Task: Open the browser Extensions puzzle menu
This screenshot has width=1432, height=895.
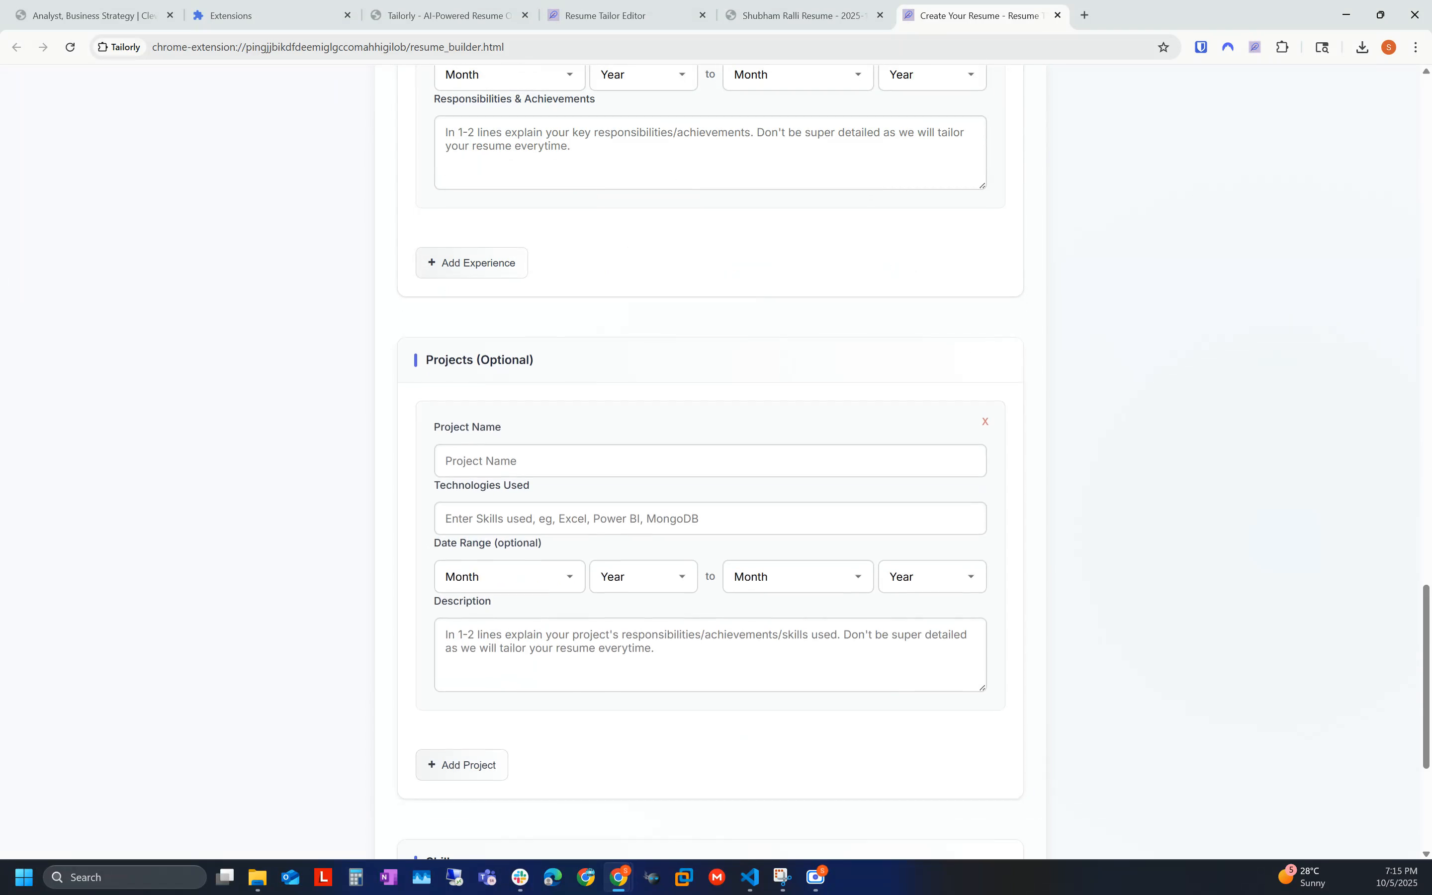Action: [x=1282, y=47]
